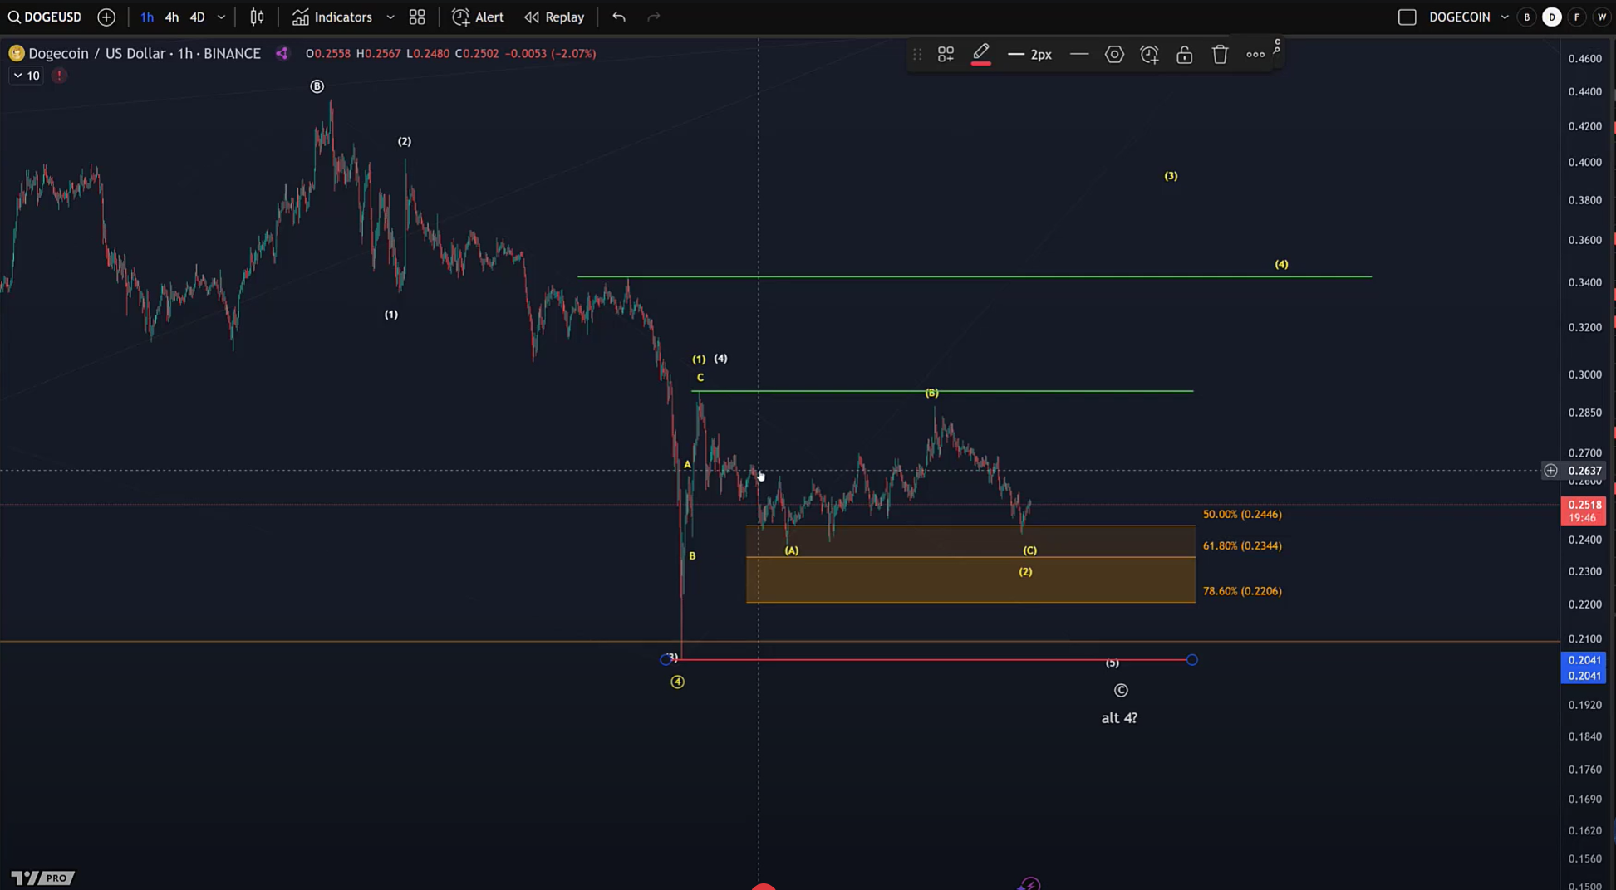The image size is (1616, 890).
Task: Select the candlestick chart style icon
Action: (x=256, y=17)
